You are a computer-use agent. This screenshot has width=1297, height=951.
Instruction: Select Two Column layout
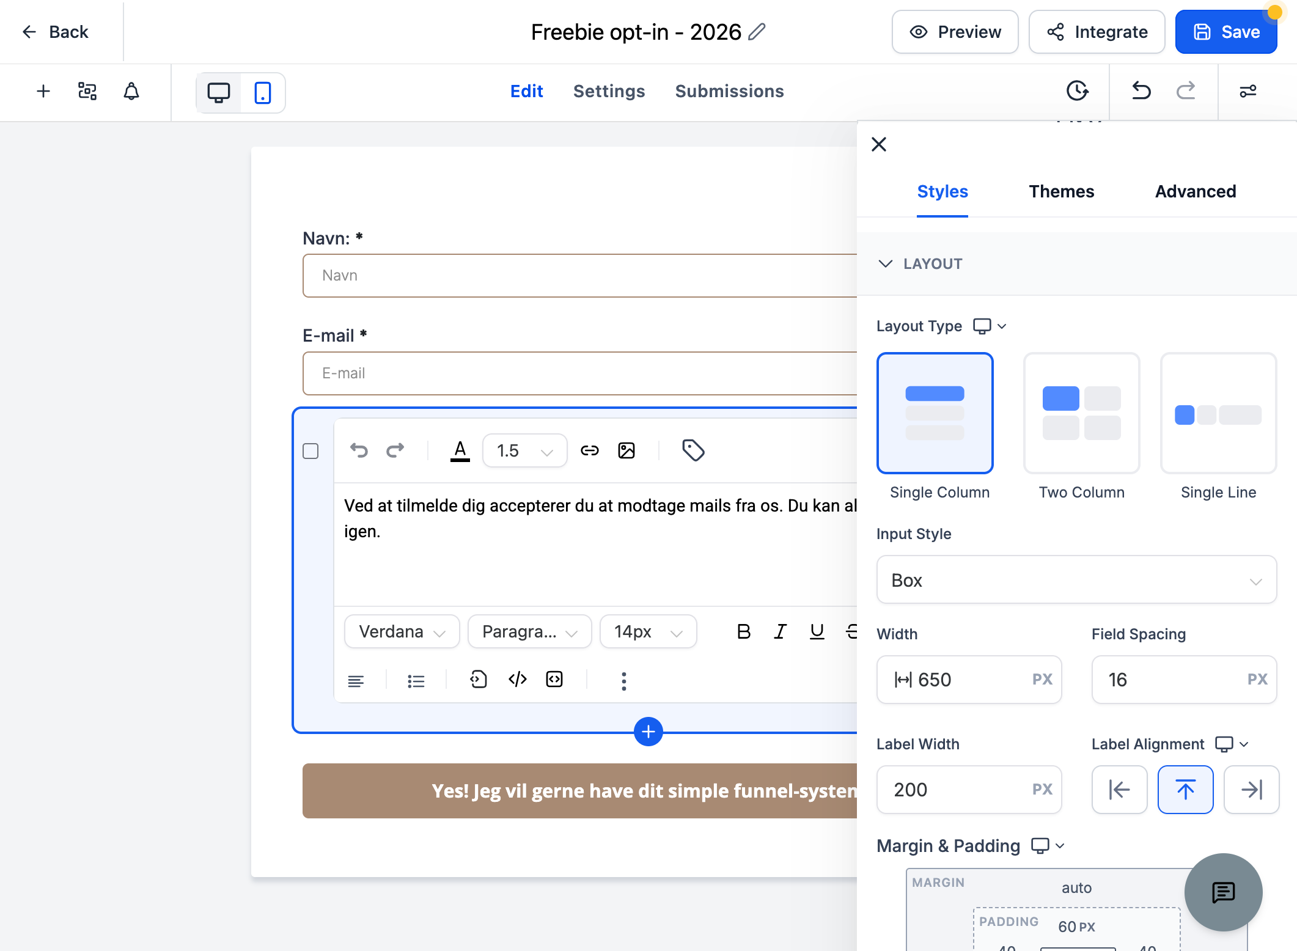[1081, 413]
